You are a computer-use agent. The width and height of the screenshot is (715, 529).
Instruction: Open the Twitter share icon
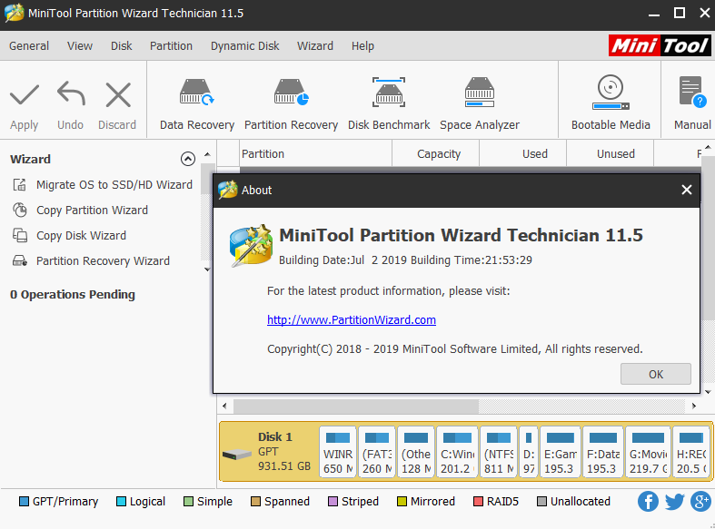tap(674, 502)
